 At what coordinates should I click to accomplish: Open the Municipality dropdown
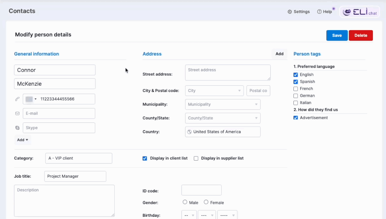(223, 104)
